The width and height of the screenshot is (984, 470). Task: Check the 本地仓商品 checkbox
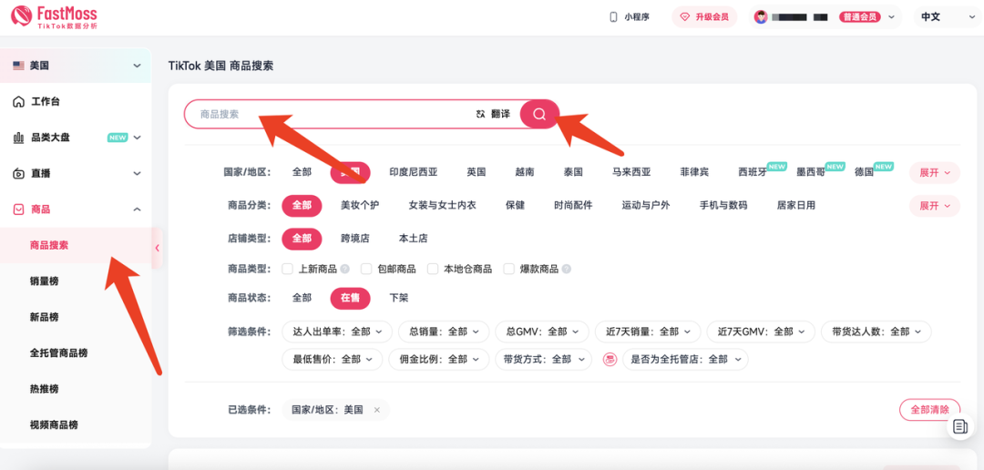coord(433,269)
